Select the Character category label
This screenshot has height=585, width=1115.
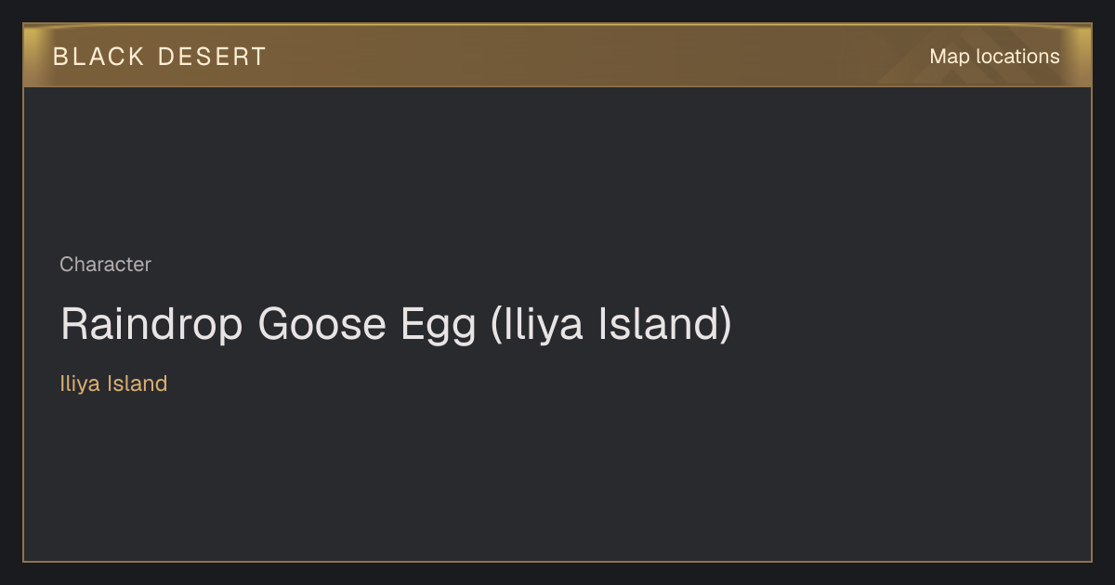click(x=105, y=265)
